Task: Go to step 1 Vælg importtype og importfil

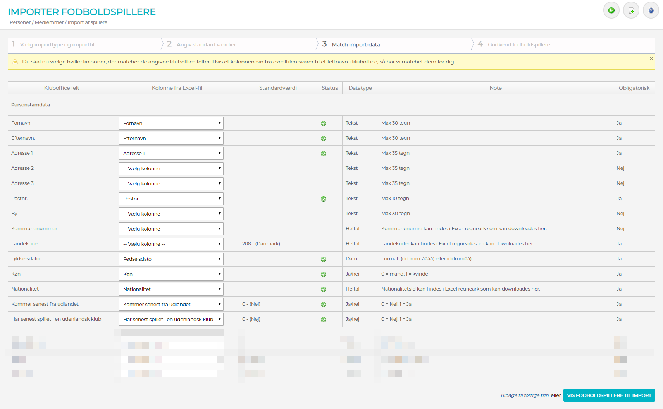Action: tap(57, 45)
